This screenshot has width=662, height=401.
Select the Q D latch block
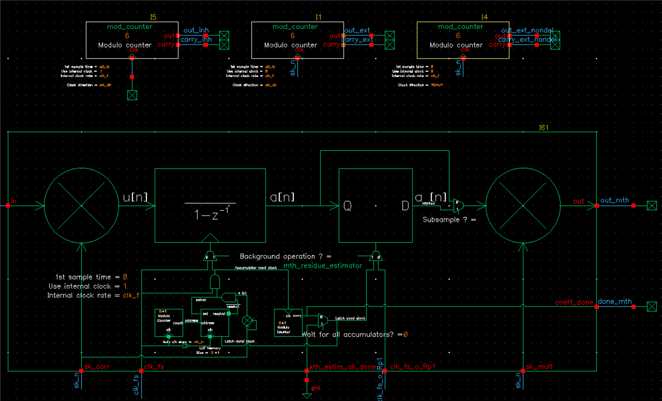point(375,206)
